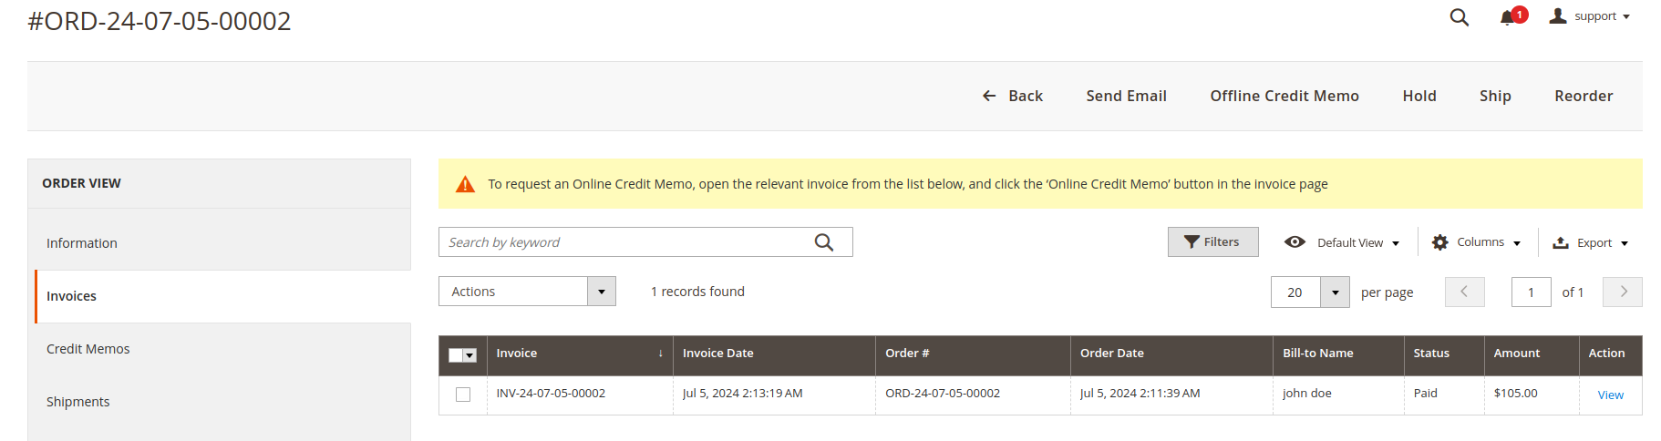Check the INV-24-07-05-00002 row checkbox

(463, 395)
